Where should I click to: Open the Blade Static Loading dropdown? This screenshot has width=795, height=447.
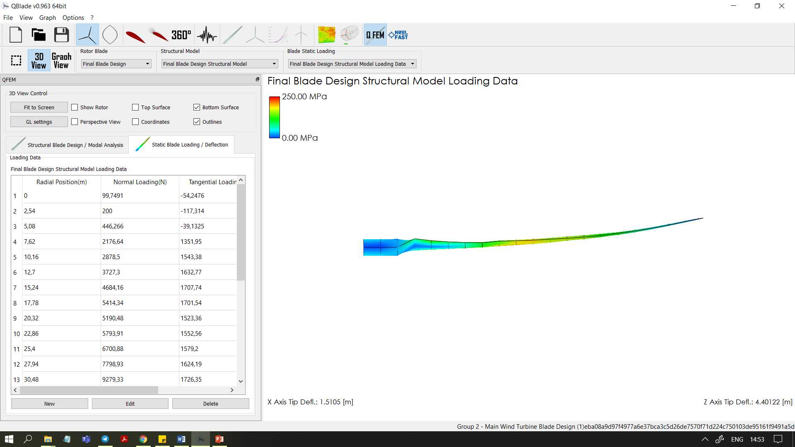352,64
